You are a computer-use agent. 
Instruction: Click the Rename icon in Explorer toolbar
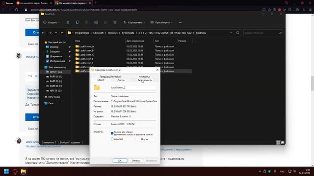click(96, 22)
